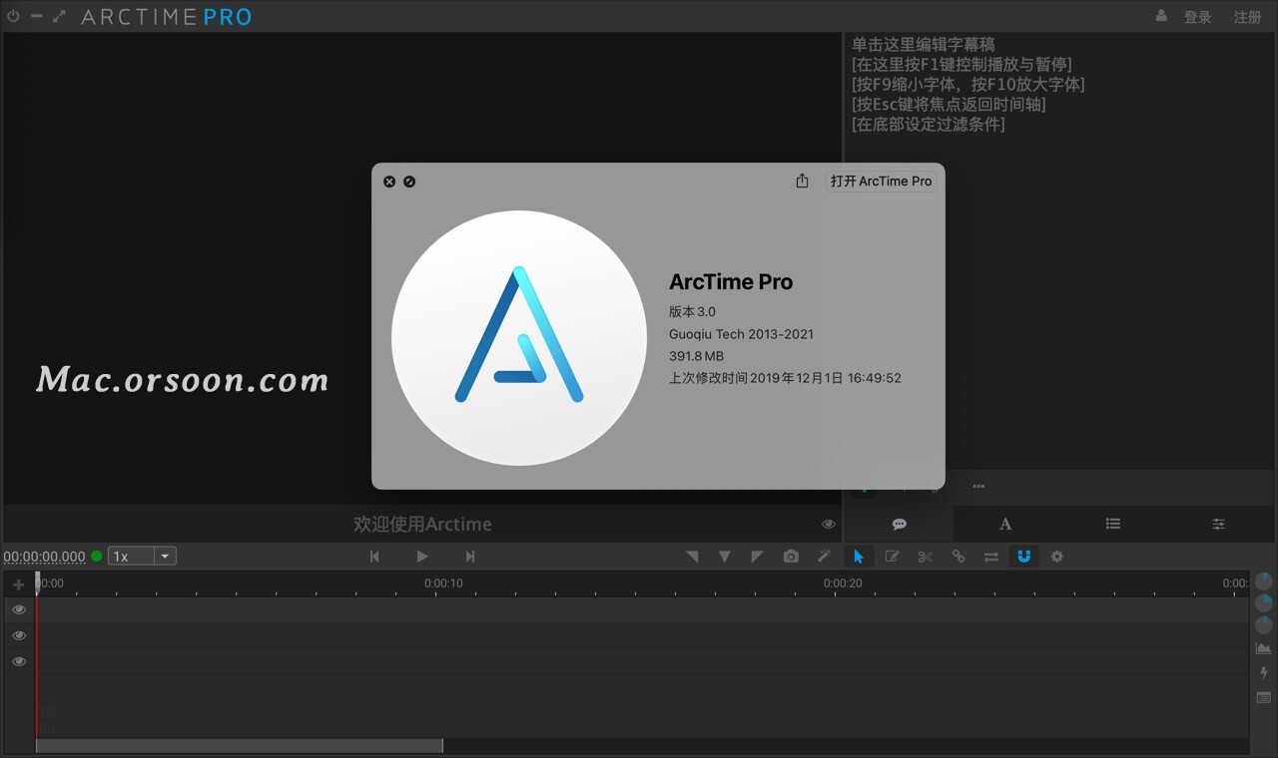Show waveform with the mountain chart icon
The width and height of the screenshot is (1278, 758).
tap(1262, 648)
